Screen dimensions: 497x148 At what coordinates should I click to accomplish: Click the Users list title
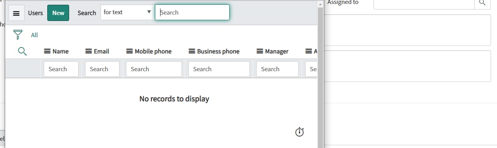35,13
